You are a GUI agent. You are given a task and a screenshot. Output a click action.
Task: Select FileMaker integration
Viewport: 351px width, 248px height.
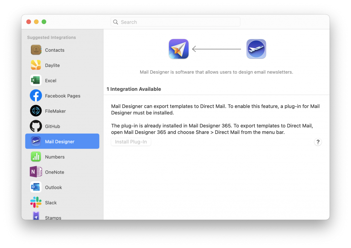pos(62,111)
